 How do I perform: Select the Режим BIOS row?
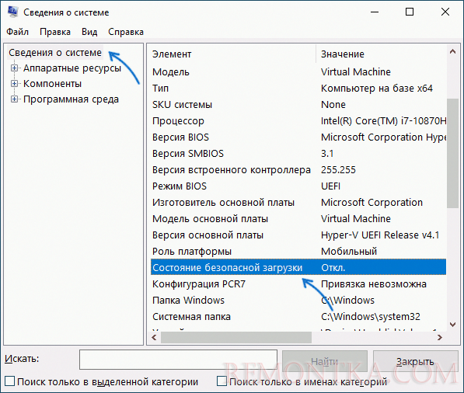298,186
